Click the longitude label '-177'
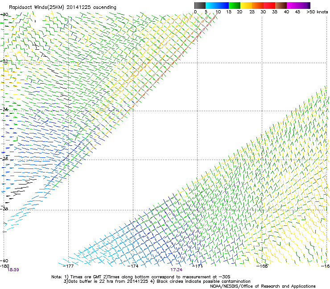Viewport: 330px width, 289px height. point(68,266)
